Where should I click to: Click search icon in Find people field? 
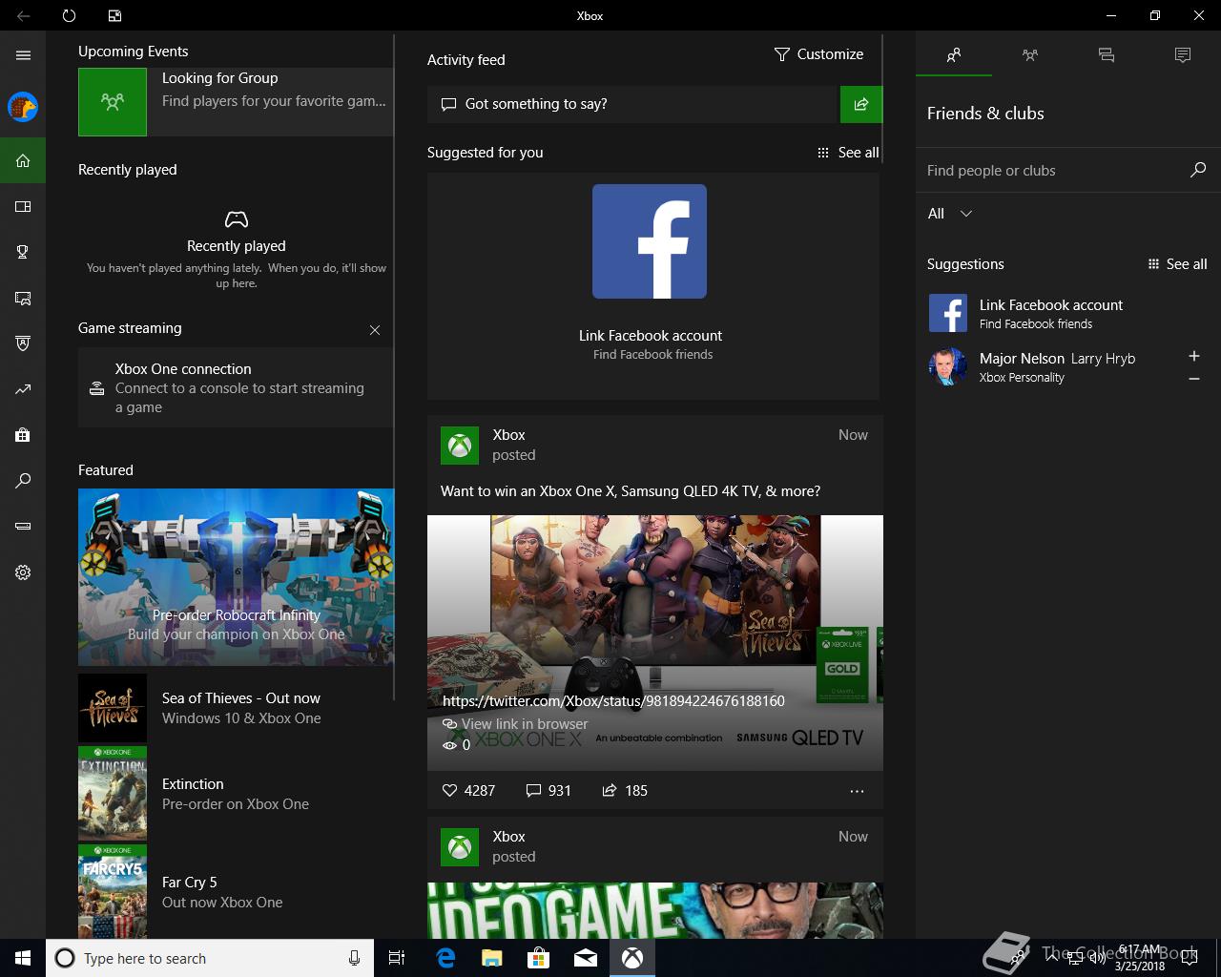pyautogui.click(x=1198, y=170)
